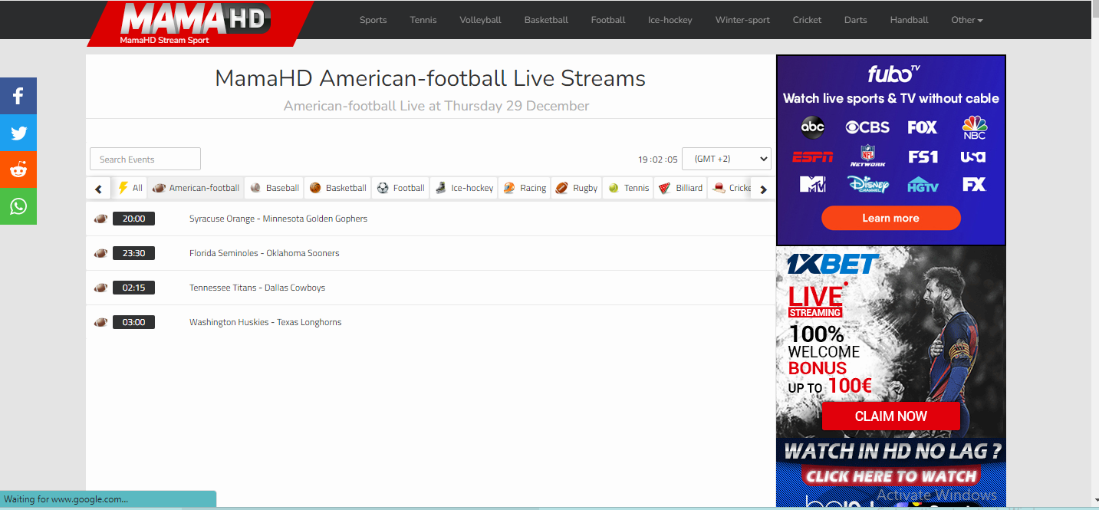Click the 03:00 time badge
This screenshot has height=510, width=1099.
(133, 322)
